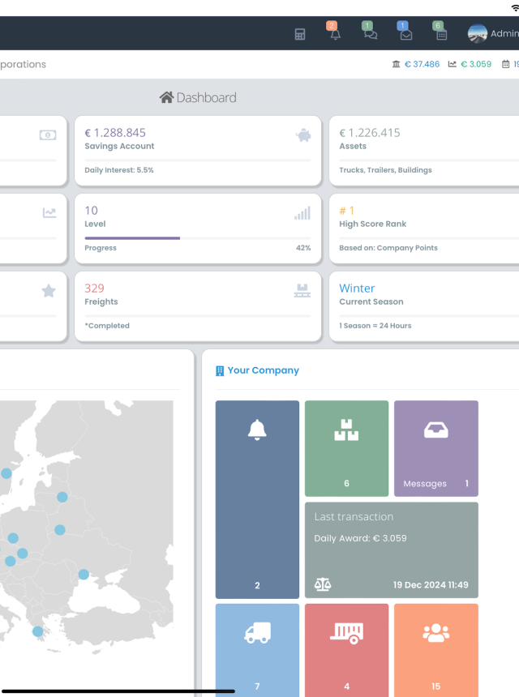Click the Admin username label
The image size is (519, 697).
(x=504, y=34)
